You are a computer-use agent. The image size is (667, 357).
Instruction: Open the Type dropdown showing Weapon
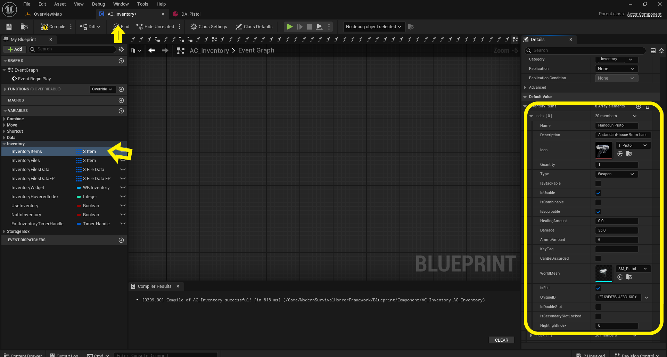tap(616, 174)
